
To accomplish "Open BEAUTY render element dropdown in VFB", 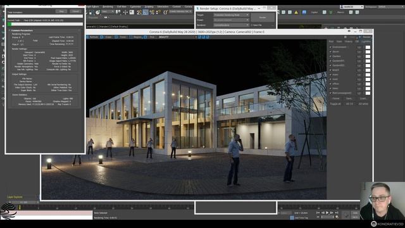I will point(177,37).
